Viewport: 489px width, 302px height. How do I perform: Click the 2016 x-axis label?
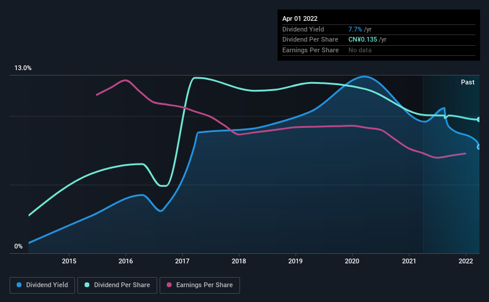pos(126,261)
